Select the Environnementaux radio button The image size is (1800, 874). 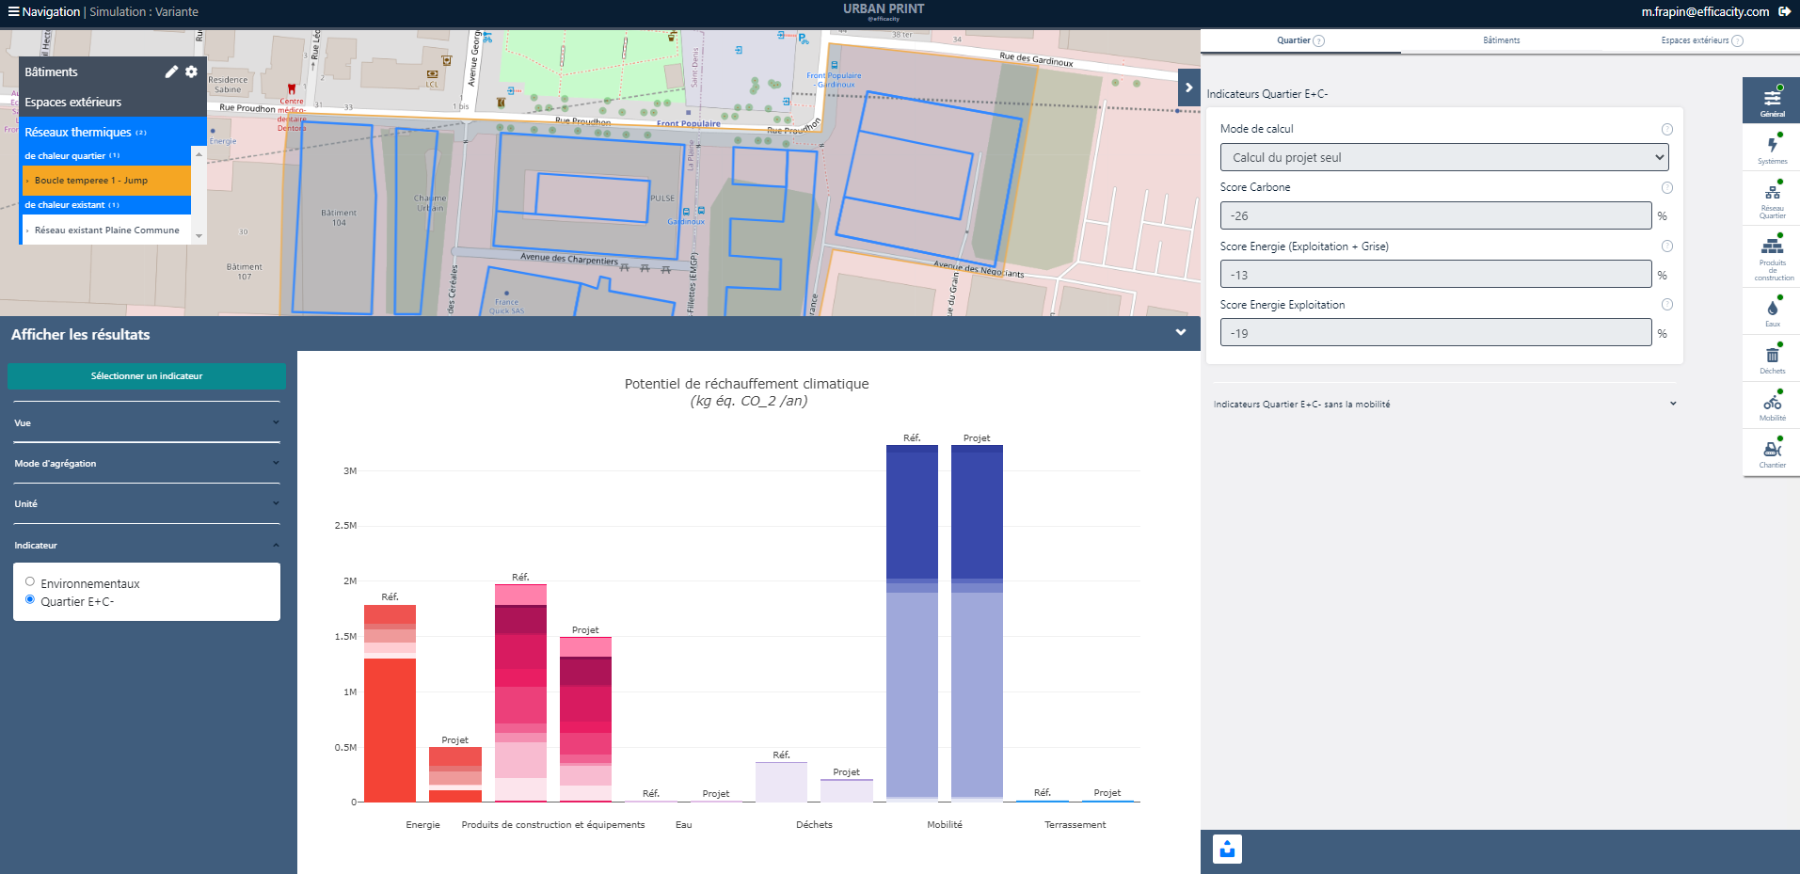coord(30,582)
